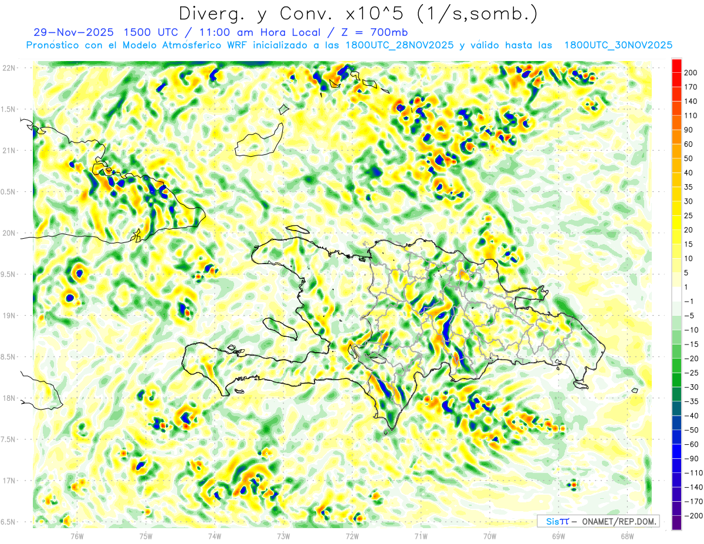
Task: Click the 68W longitude label
Action: 627,536
